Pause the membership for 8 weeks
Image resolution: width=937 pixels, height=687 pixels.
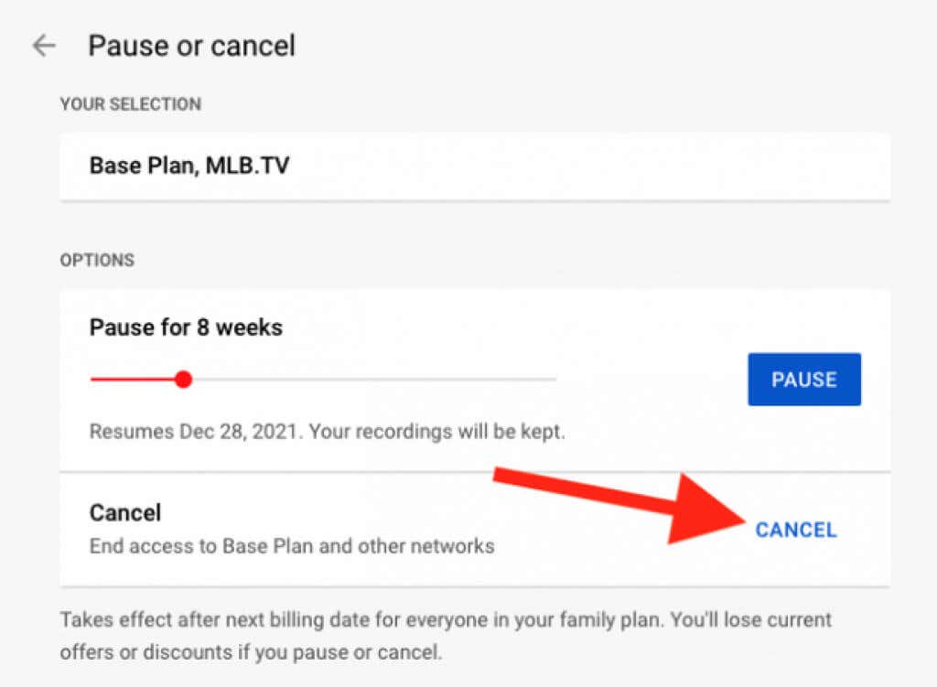coord(804,379)
